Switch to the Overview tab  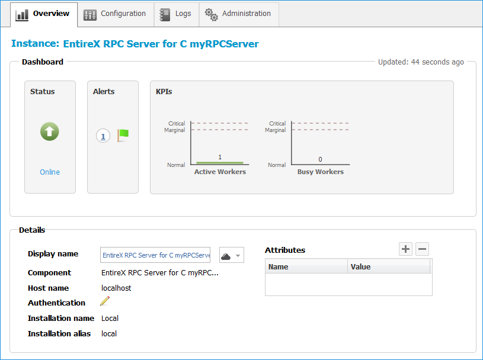[x=44, y=14]
